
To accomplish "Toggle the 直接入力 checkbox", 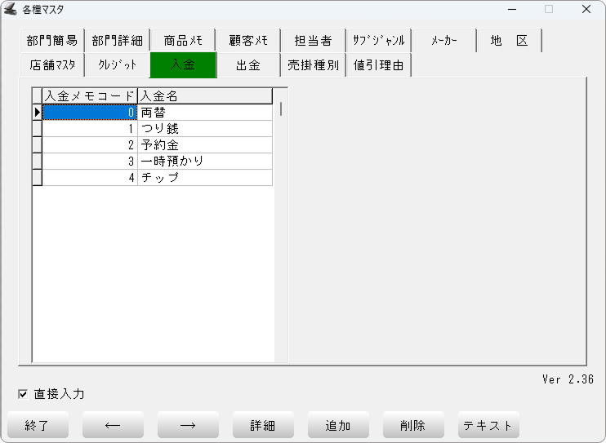I will [x=23, y=395].
